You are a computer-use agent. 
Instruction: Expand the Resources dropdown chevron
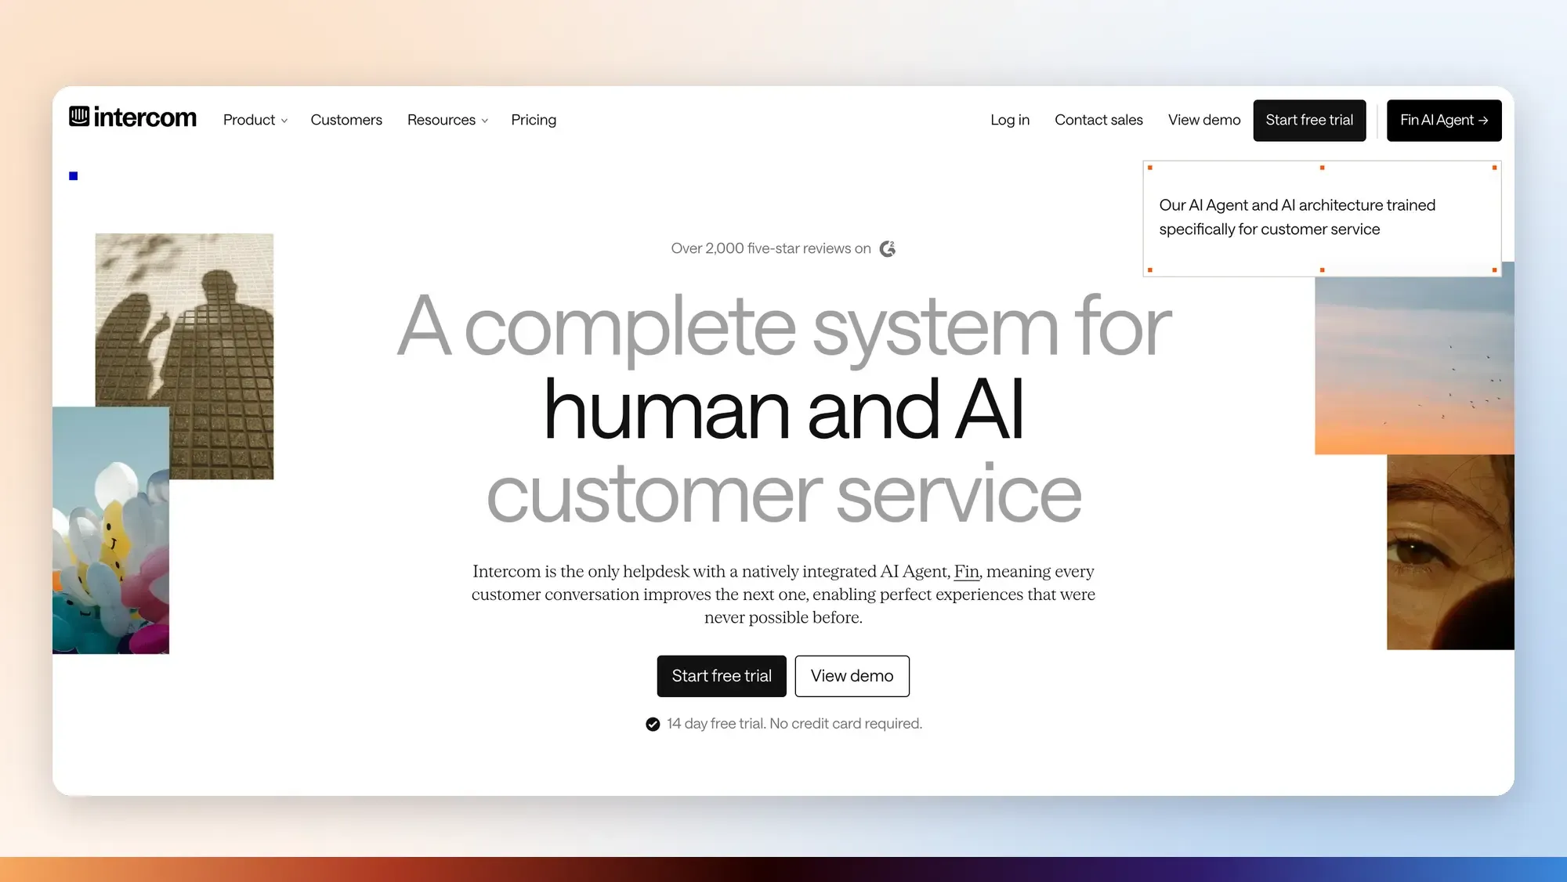coord(485,121)
